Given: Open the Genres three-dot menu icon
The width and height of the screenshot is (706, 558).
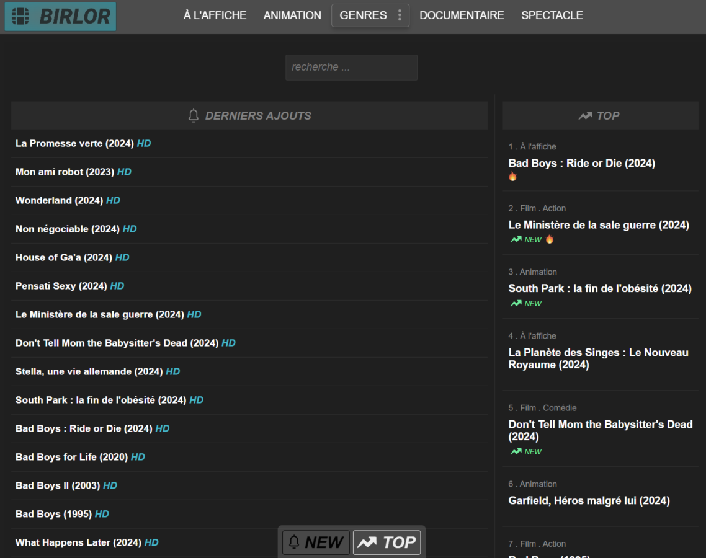Looking at the screenshot, I should [400, 15].
